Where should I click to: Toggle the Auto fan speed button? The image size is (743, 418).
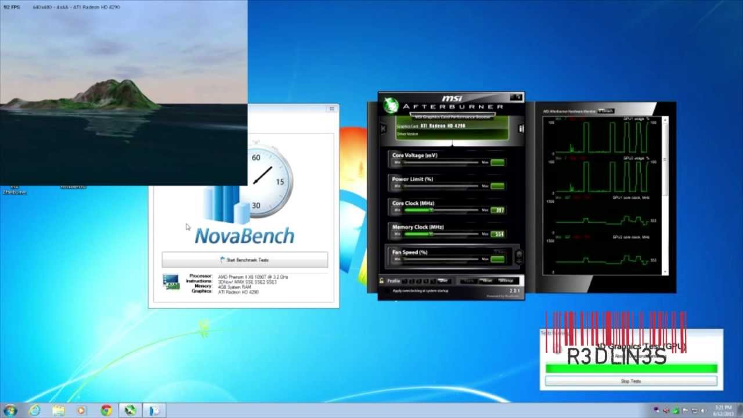pyautogui.click(x=500, y=252)
